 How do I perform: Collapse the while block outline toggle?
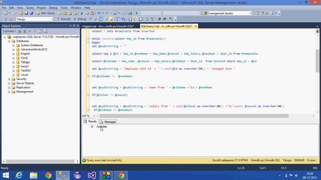89,39
